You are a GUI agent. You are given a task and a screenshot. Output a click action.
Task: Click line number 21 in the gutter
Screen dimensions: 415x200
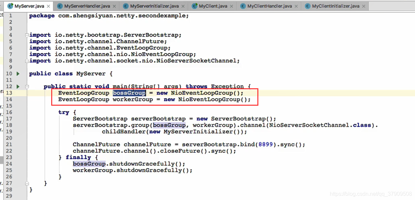click(9, 145)
